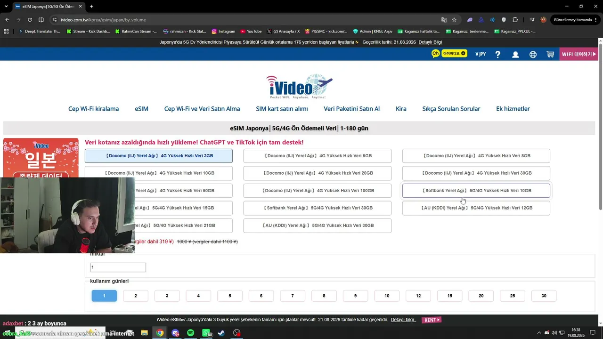The width and height of the screenshot is (603, 339).
Task: Open Discord from the taskbar
Action: (x=175, y=333)
